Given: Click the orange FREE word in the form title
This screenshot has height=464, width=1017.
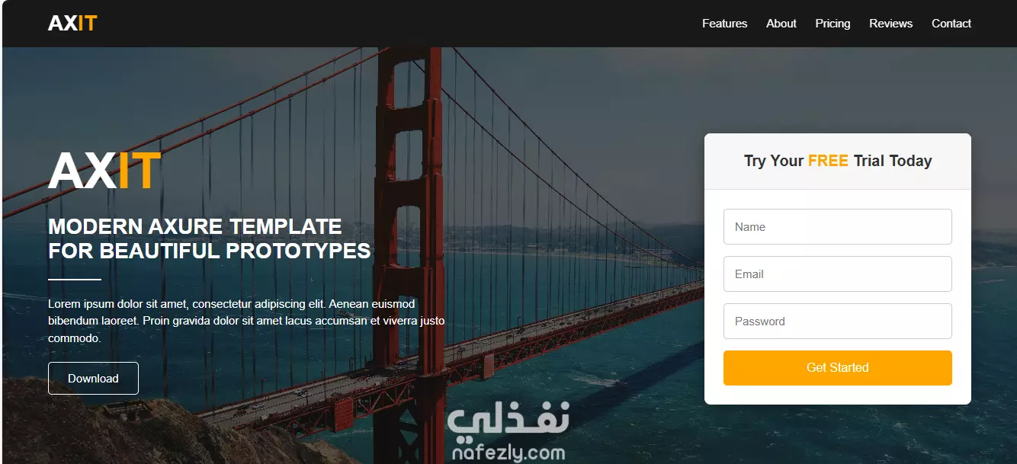Looking at the screenshot, I should pos(828,161).
